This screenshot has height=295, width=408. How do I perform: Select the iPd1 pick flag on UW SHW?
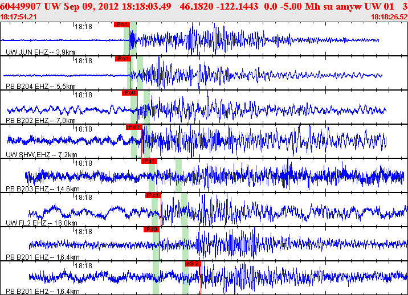click(133, 127)
